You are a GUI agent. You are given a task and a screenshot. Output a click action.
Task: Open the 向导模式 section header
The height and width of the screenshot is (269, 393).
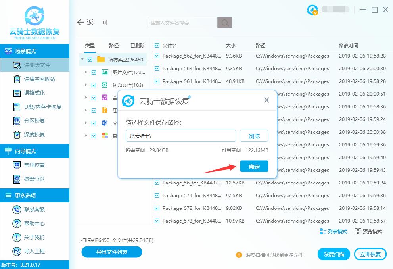coord(35,151)
